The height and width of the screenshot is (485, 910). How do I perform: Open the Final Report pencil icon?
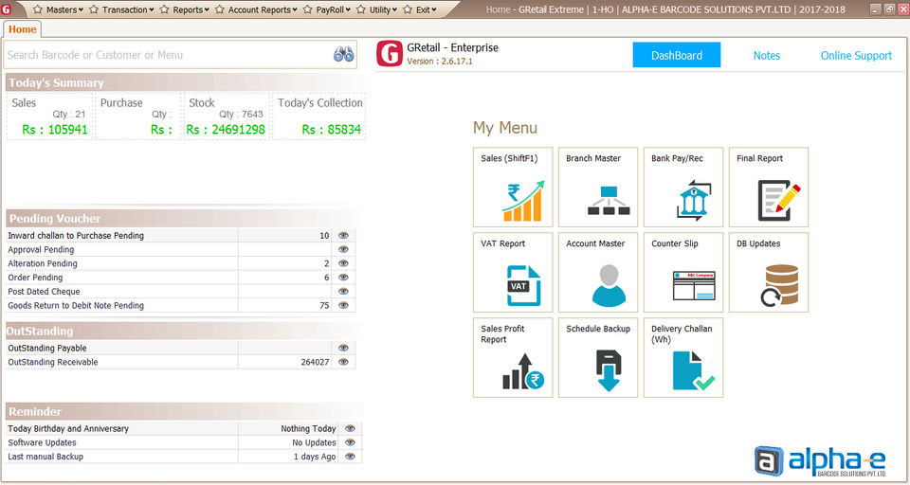click(779, 201)
